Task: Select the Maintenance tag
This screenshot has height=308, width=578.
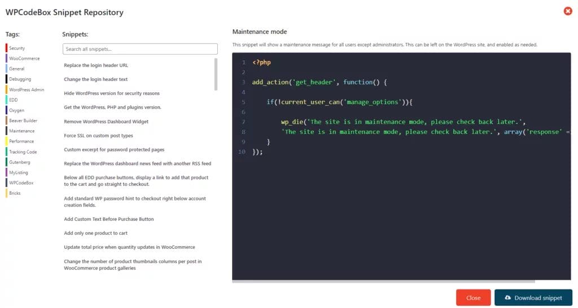Action: [22, 131]
